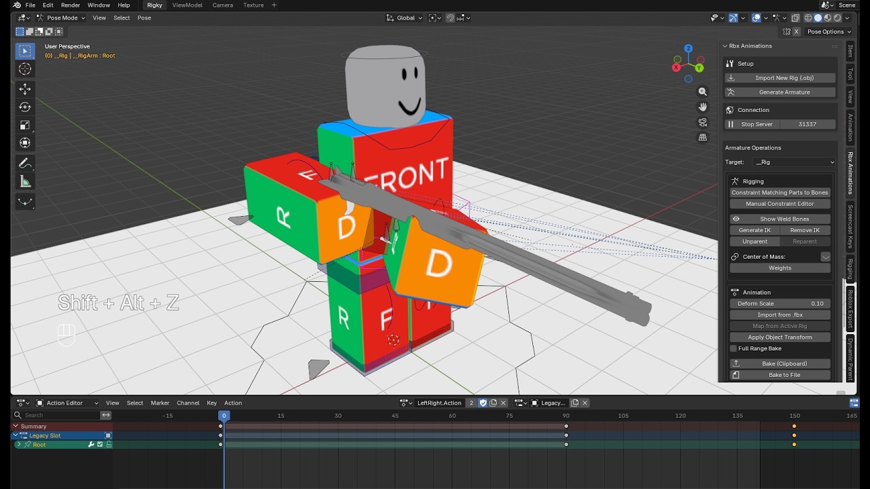The width and height of the screenshot is (870, 489).
Task: Click the Bake to File button
Action: point(780,375)
